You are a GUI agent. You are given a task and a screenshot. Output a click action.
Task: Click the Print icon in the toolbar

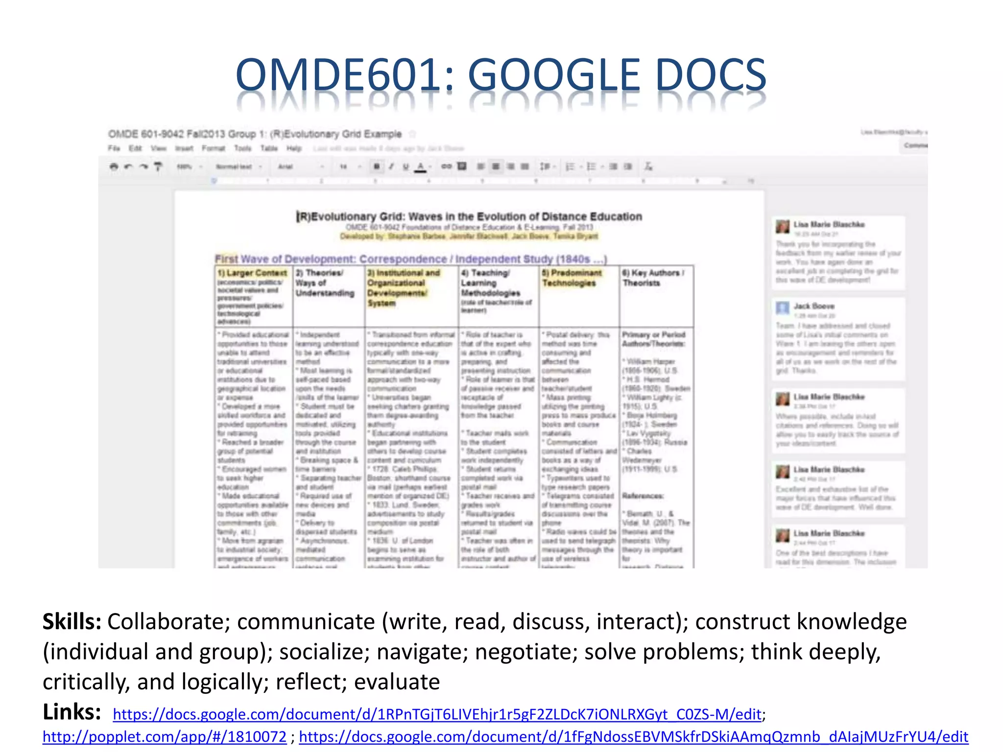coord(114,166)
